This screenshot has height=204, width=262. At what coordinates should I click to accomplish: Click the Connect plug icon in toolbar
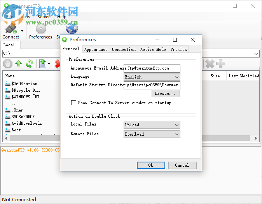tap(11, 29)
